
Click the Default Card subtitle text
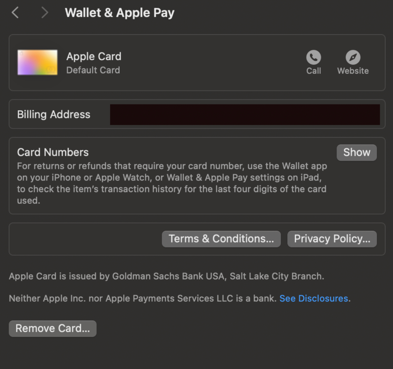[x=93, y=70]
